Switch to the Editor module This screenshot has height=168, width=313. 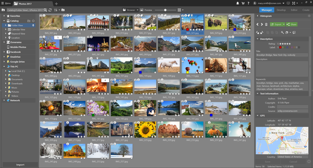(294, 10)
